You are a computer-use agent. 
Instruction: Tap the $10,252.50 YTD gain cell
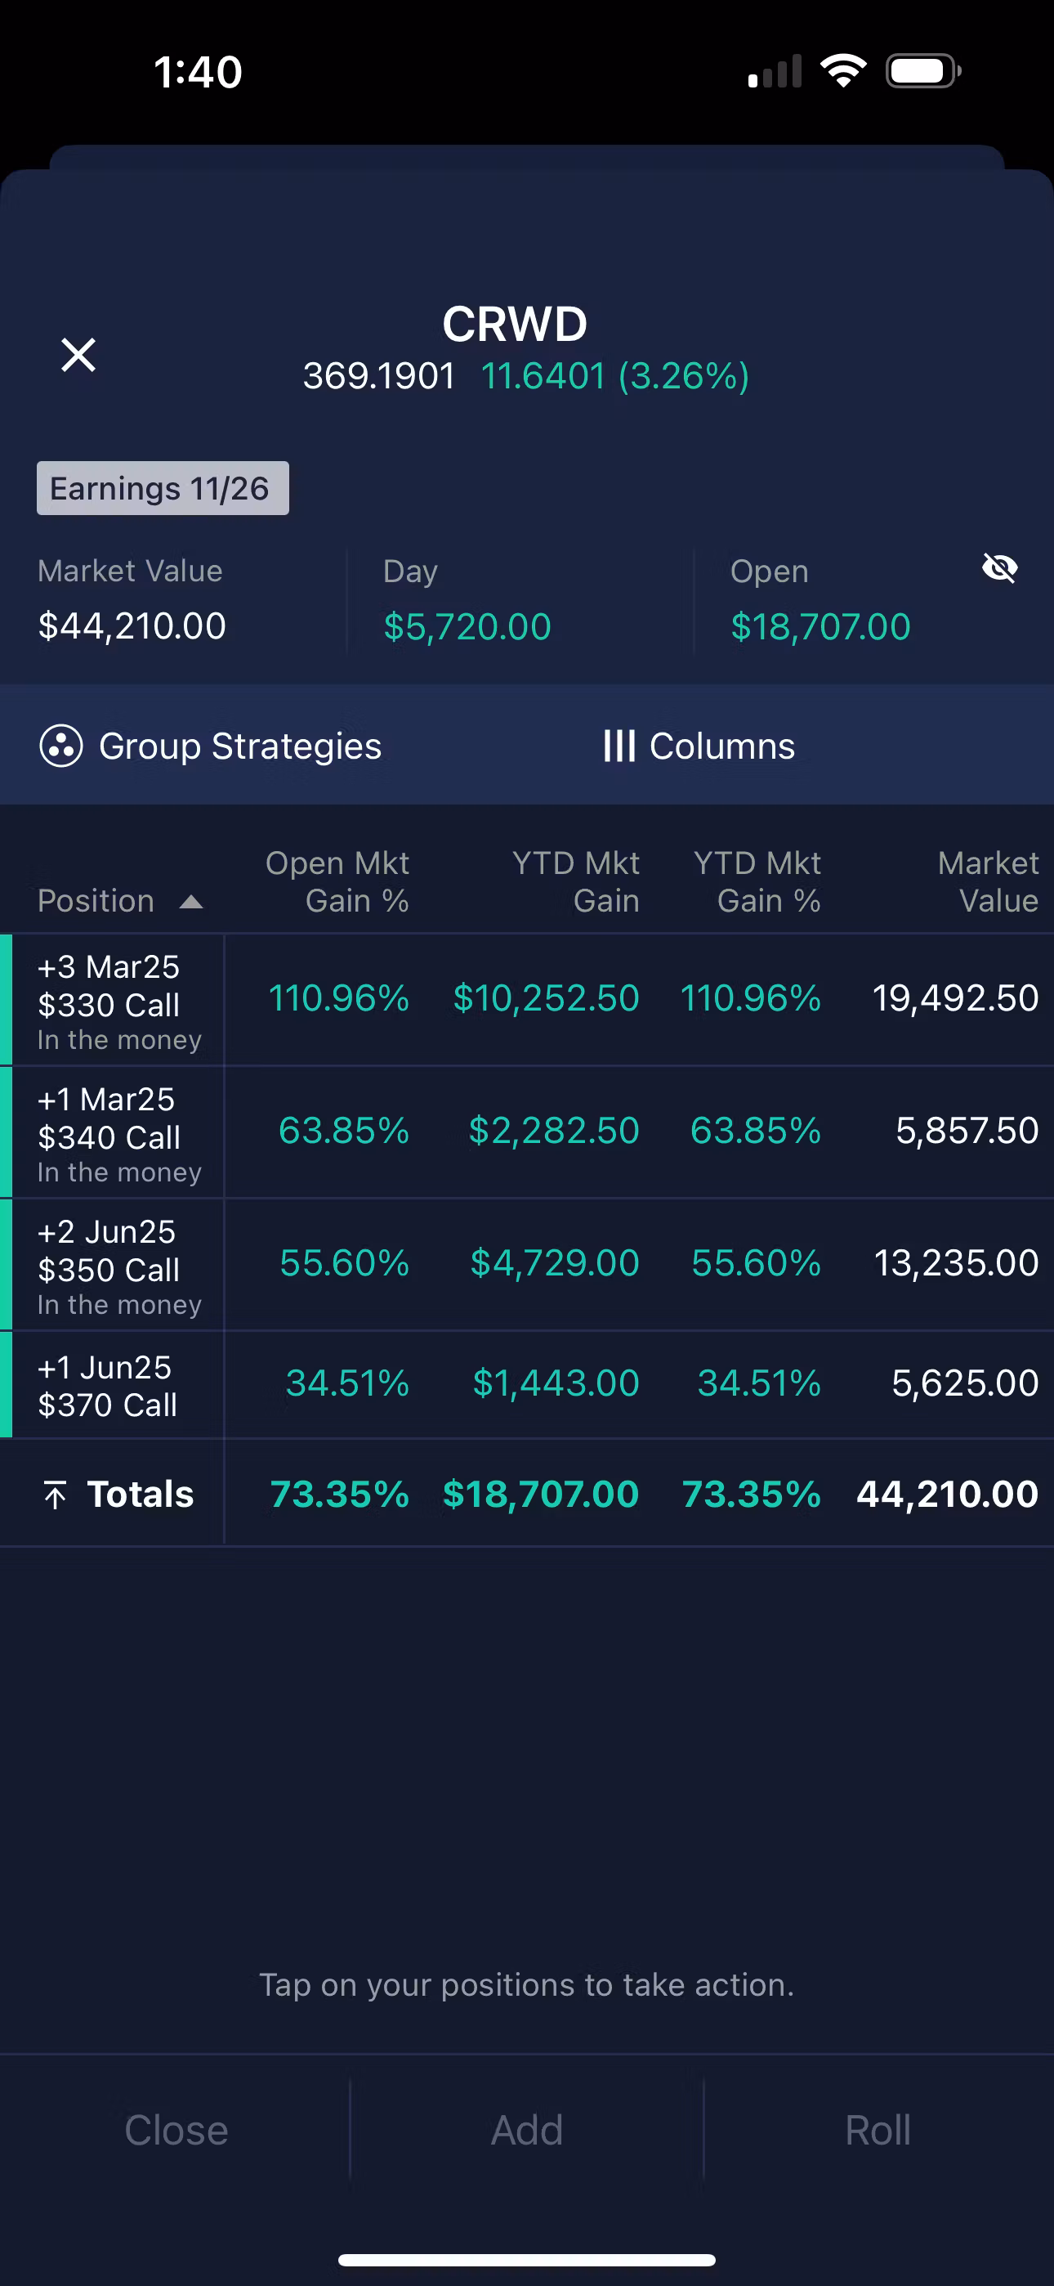[546, 998]
